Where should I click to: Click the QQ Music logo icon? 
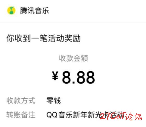point(11,10)
